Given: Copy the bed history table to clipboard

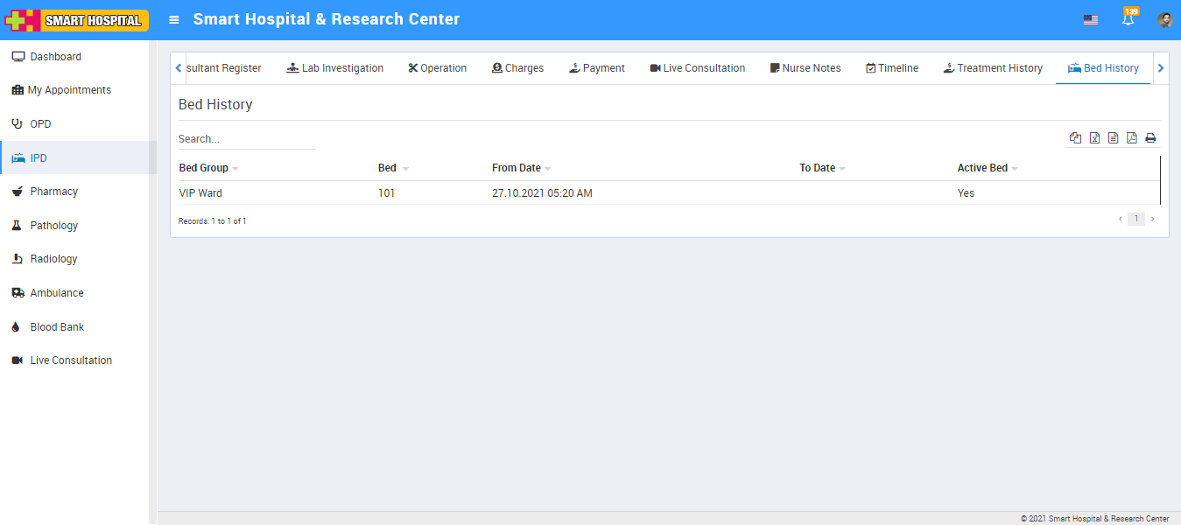Looking at the screenshot, I should point(1075,138).
